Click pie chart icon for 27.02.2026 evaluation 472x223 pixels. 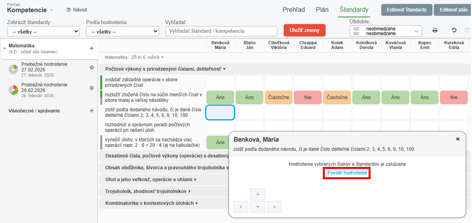13,69
